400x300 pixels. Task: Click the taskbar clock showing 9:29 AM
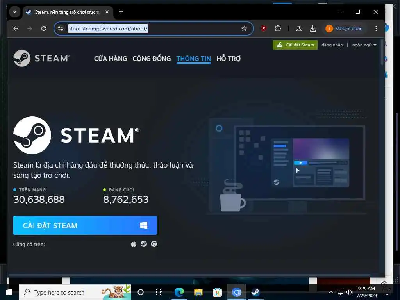point(366,292)
